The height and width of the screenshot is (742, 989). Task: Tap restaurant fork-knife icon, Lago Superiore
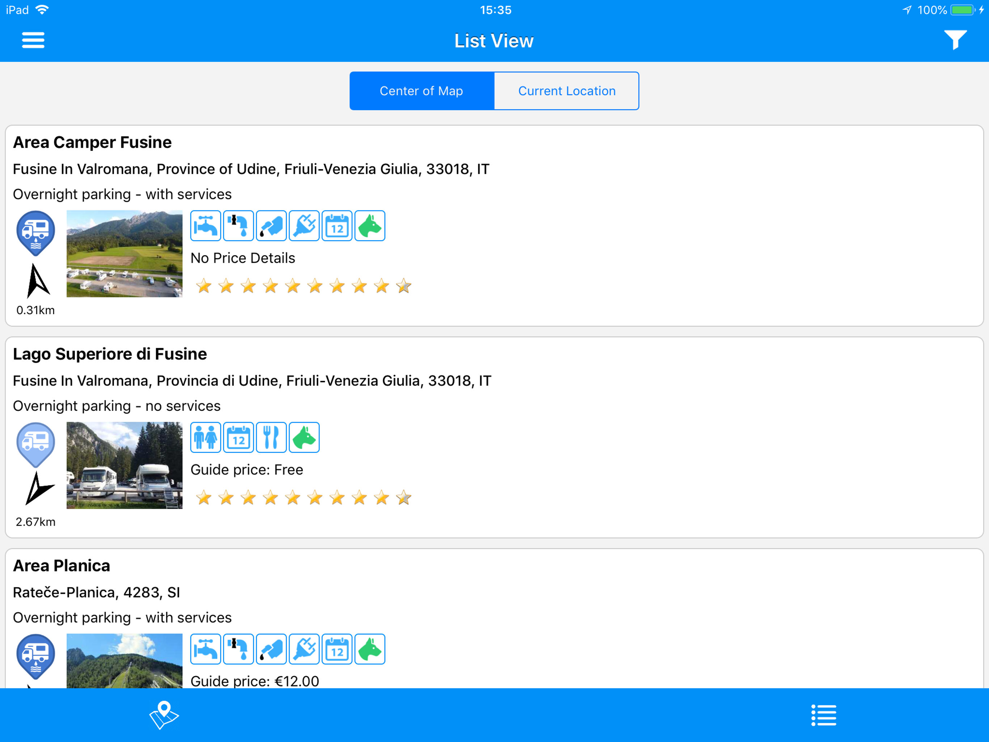tap(272, 437)
